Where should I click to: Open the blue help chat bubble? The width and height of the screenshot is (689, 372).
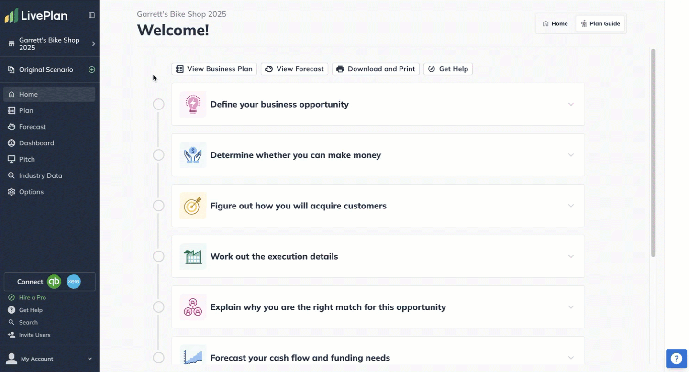[x=676, y=358]
